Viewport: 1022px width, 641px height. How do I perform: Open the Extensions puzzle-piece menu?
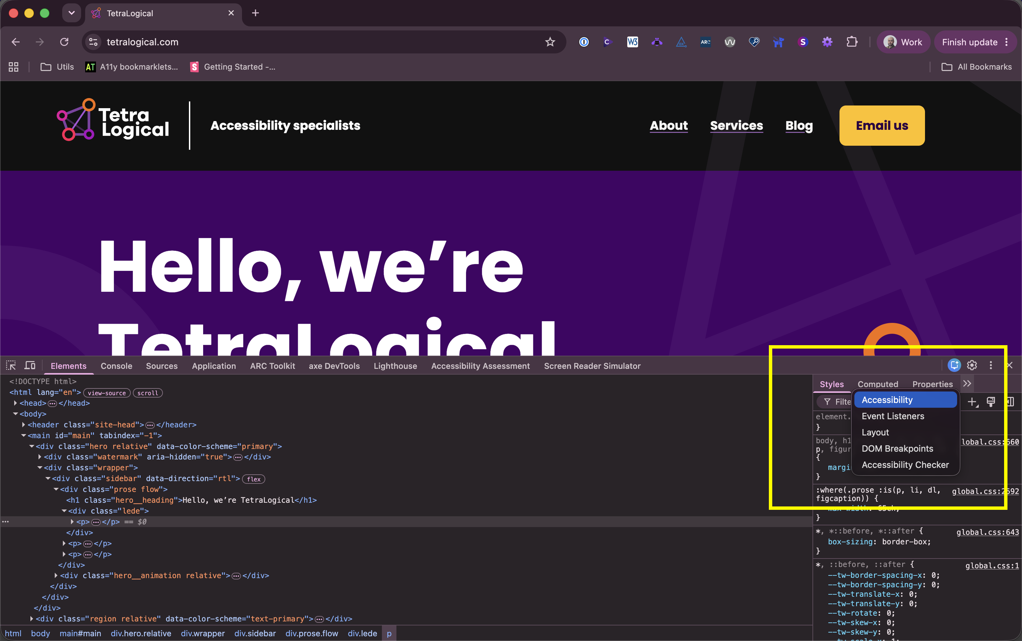tap(852, 42)
